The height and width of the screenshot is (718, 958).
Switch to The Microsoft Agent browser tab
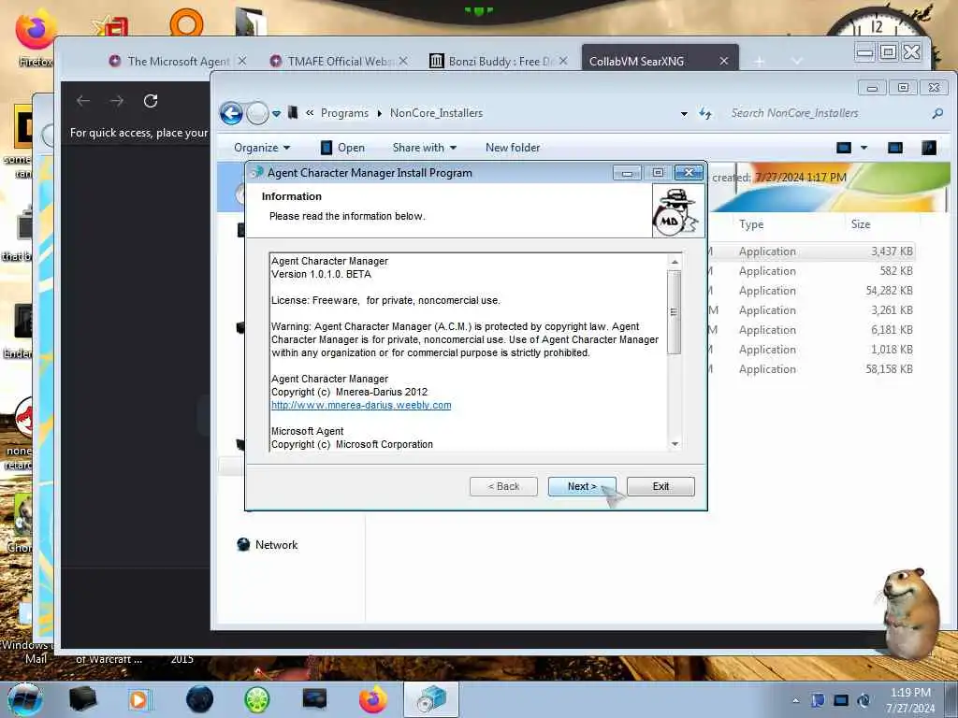pos(177,61)
